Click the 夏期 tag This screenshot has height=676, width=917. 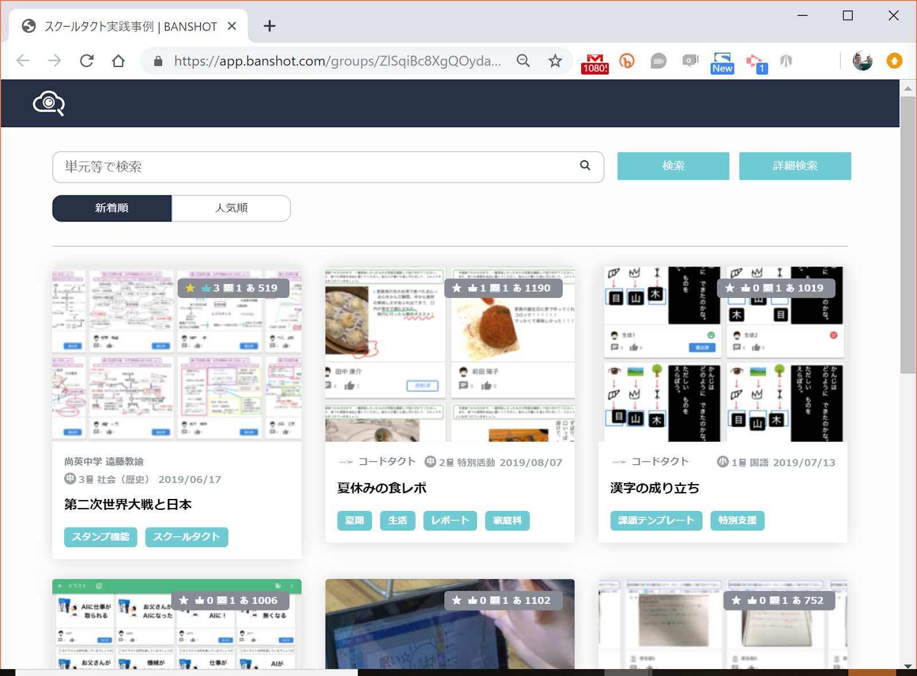pos(355,521)
